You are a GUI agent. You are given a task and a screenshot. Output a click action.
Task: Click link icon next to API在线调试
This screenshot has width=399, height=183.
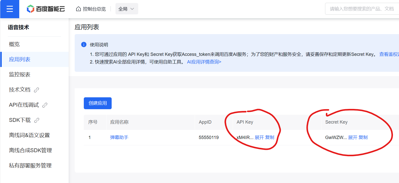[x=45, y=105]
